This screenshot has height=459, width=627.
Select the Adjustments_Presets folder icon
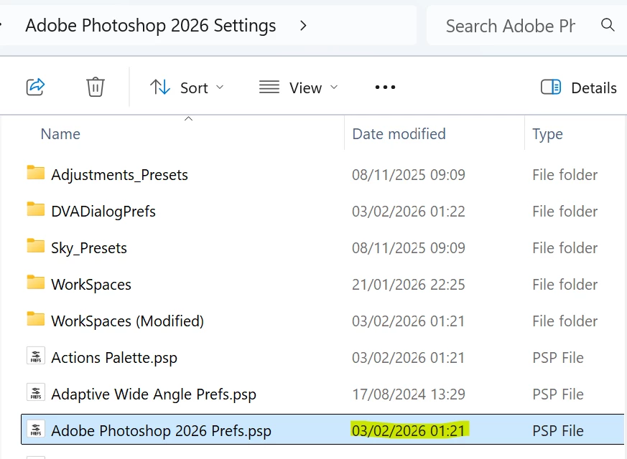pos(36,174)
